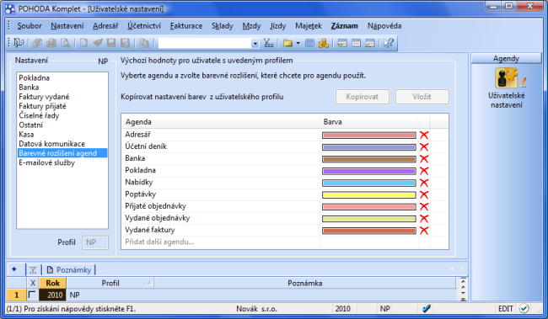Open the Soubor menu
This screenshot has width=548, height=319.
30,26
